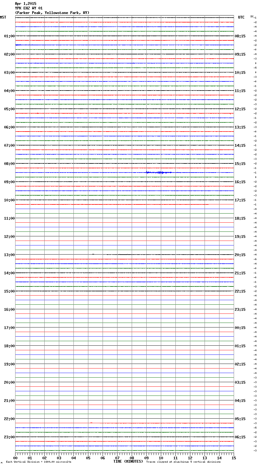
Task: Click the "04:00" MST time label
Action: point(9,91)
